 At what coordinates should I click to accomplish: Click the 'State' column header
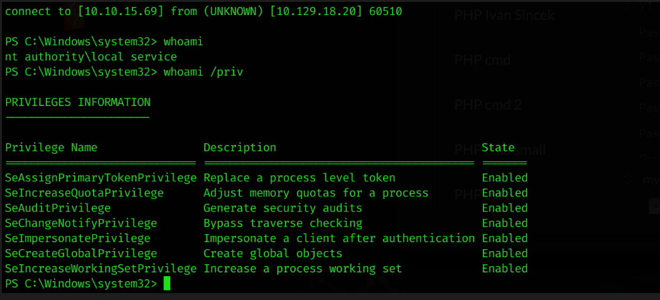[499, 147]
